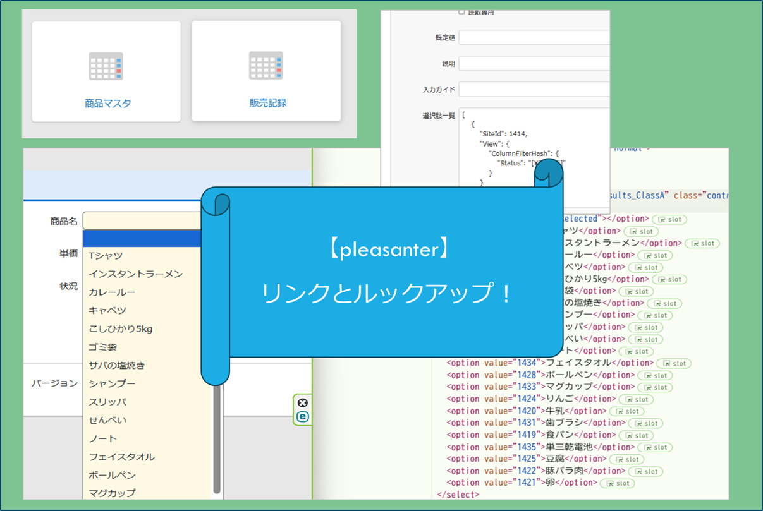This screenshot has width=763, height=511.
Task: Click into the 既定値 input field
Action: (534, 37)
